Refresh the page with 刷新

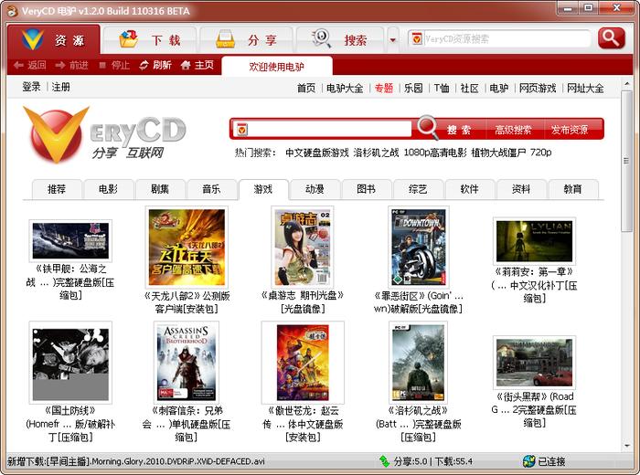pos(155,65)
